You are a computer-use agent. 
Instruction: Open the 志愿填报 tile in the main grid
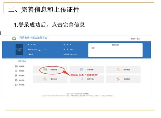click(x=87, y=70)
